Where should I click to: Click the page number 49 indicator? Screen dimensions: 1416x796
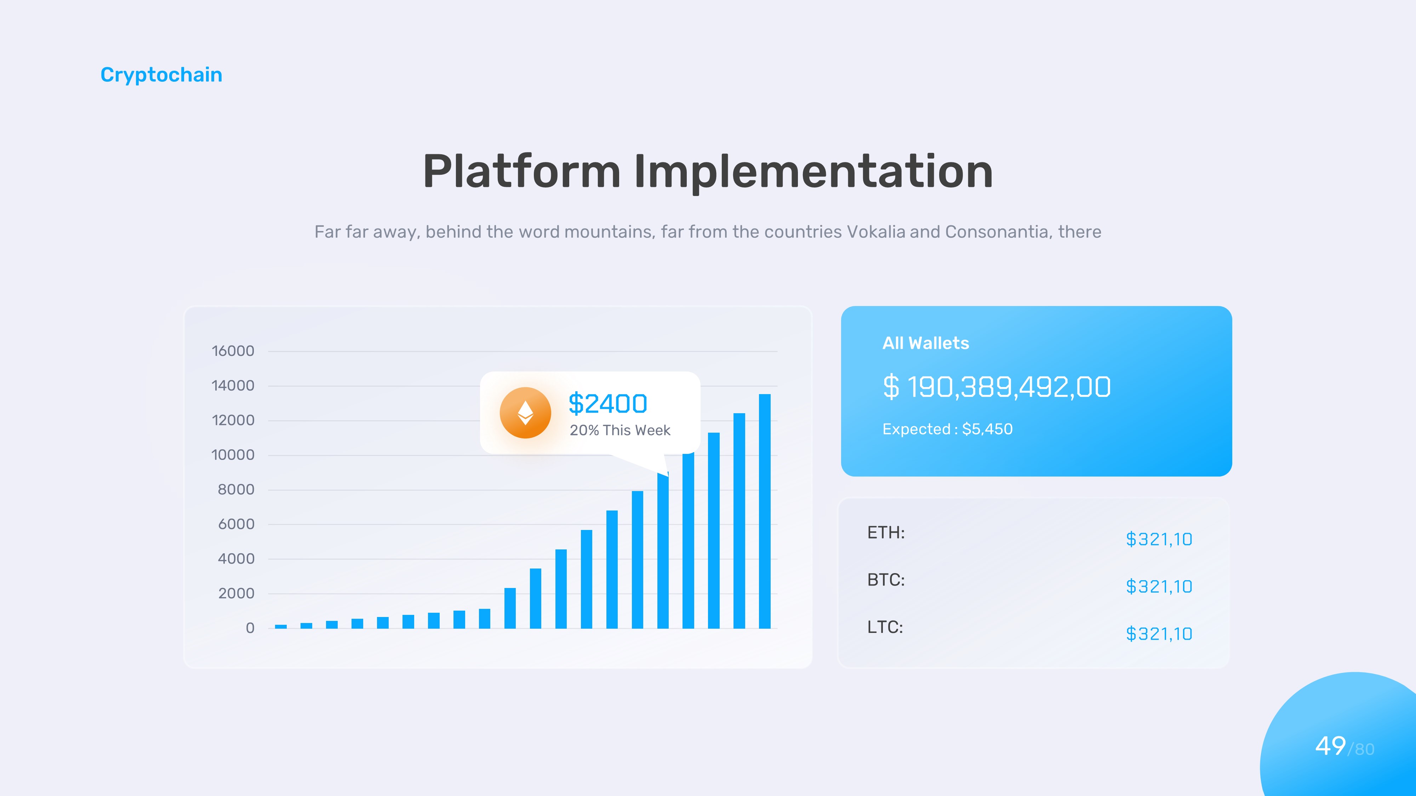(1330, 746)
